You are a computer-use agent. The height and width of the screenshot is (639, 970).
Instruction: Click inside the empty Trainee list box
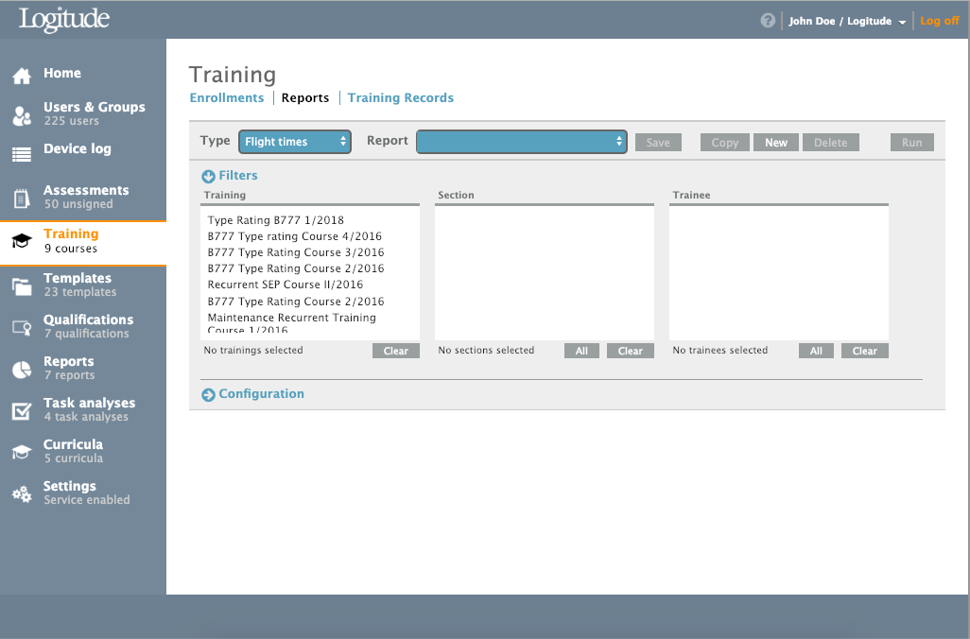[x=779, y=273]
